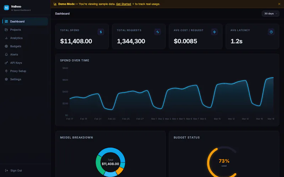Click the 1.2s latency value
This screenshot has width=284, height=177.
[236, 41]
